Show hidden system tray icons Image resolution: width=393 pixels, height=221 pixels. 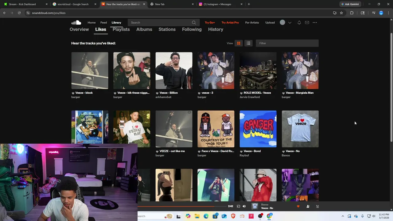point(343,216)
